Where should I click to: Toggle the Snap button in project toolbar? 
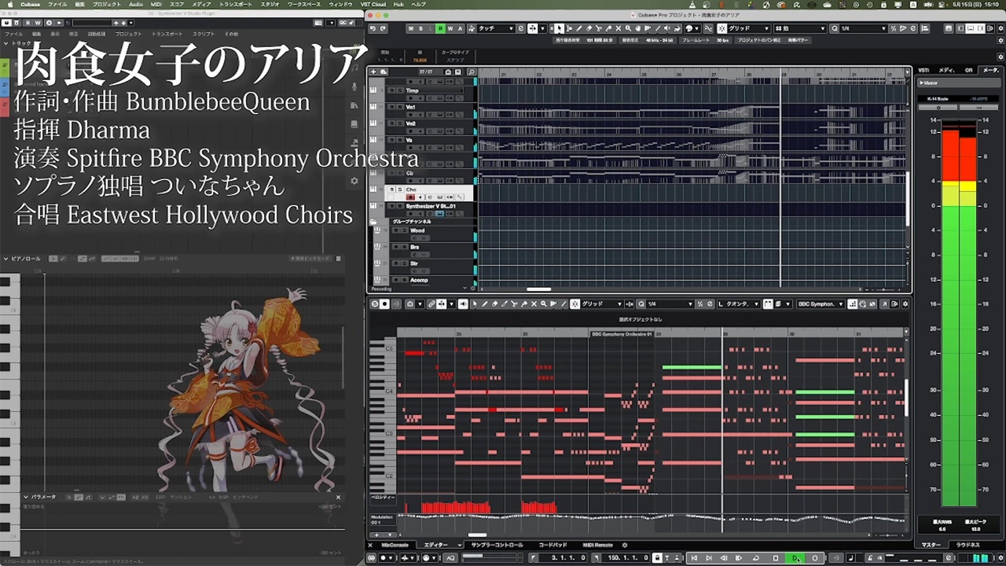tap(721, 28)
